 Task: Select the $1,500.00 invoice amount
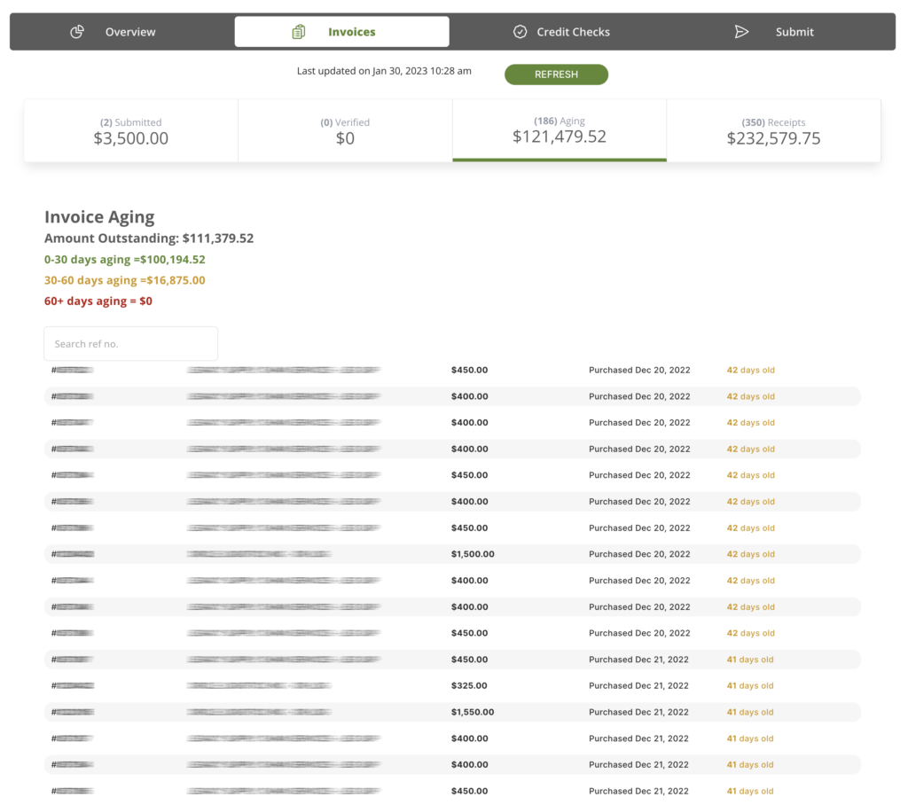pos(473,554)
